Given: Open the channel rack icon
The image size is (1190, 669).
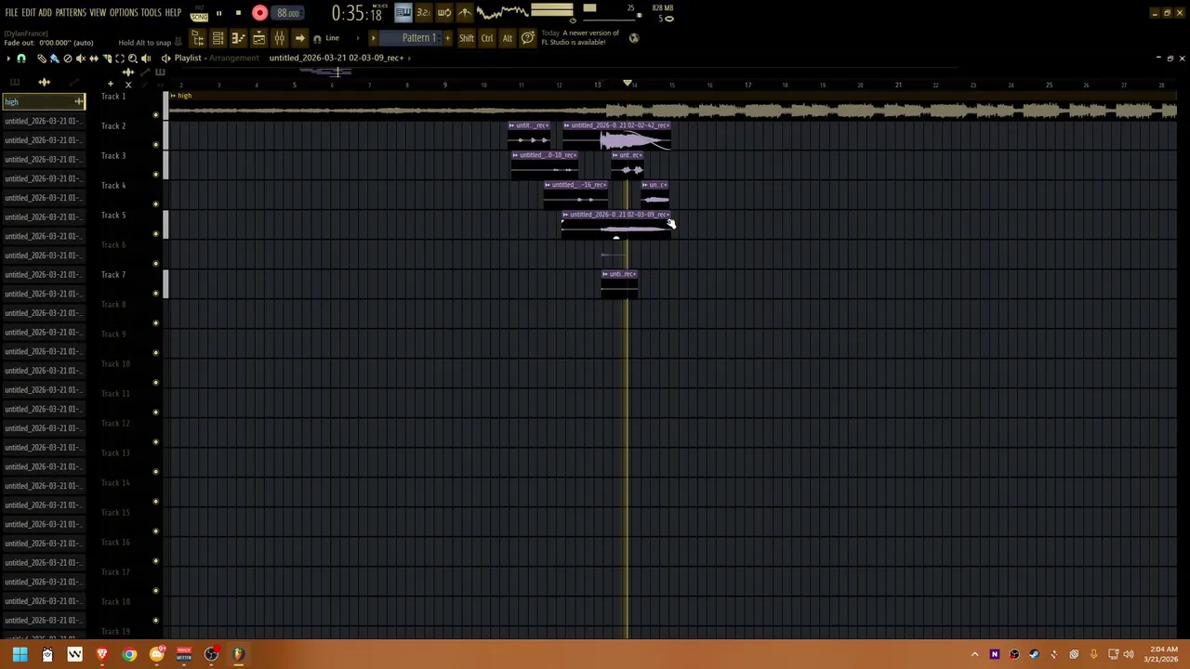Looking at the screenshot, I should (218, 38).
